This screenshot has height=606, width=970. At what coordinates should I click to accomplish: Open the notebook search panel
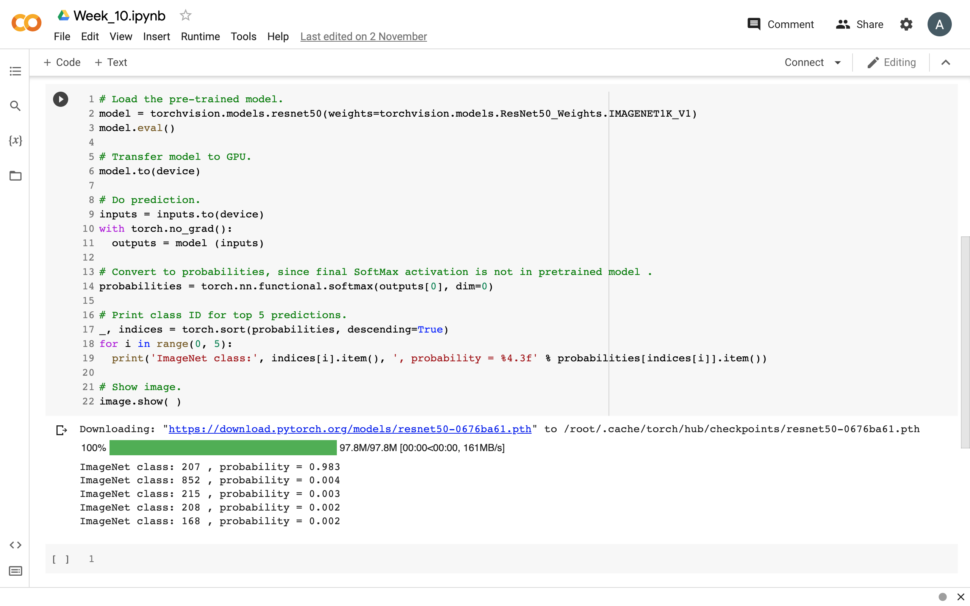(15, 106)
